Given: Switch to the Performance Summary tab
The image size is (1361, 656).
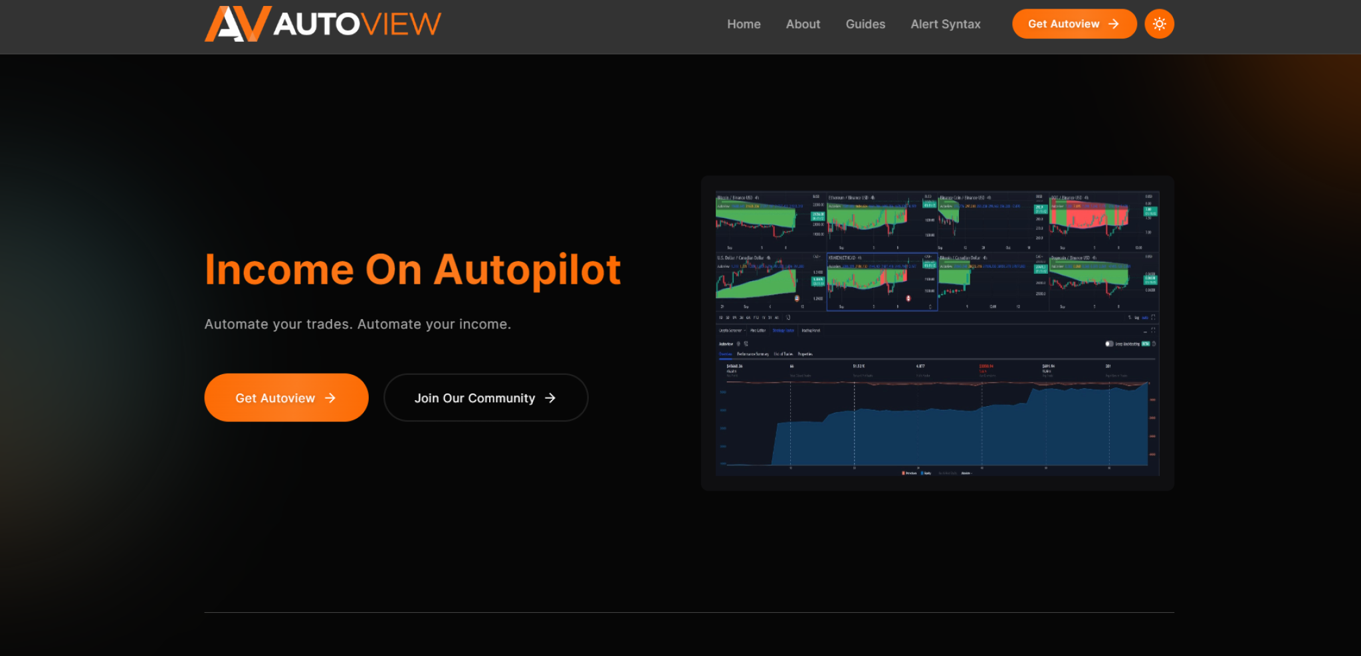Looking at the screenshot, I should point(753,354).
